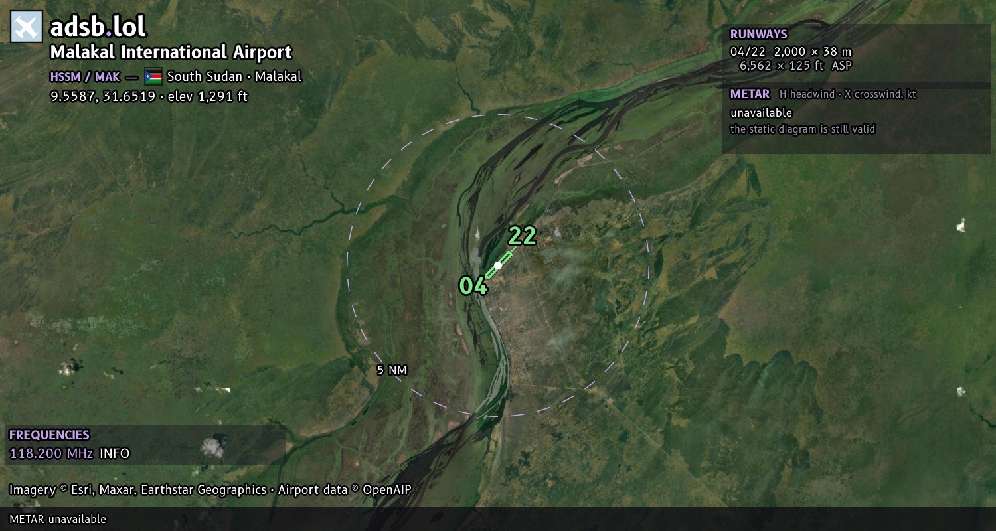Screen dimensions: 996x531
Task: Click the runway 22 end label
Action: 522,236
